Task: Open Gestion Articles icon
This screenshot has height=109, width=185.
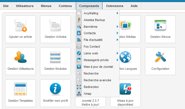Action: pos(55,25)
